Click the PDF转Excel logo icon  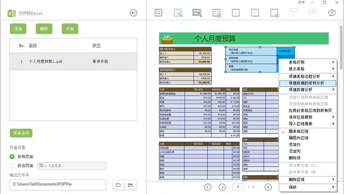tap(12, 13)
